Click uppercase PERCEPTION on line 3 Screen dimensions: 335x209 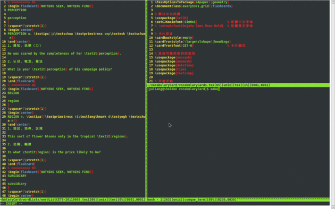pos(17,10)
